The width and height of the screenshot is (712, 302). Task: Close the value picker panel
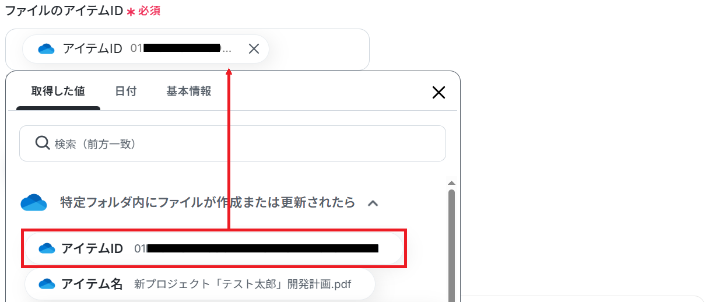point(438,92)
